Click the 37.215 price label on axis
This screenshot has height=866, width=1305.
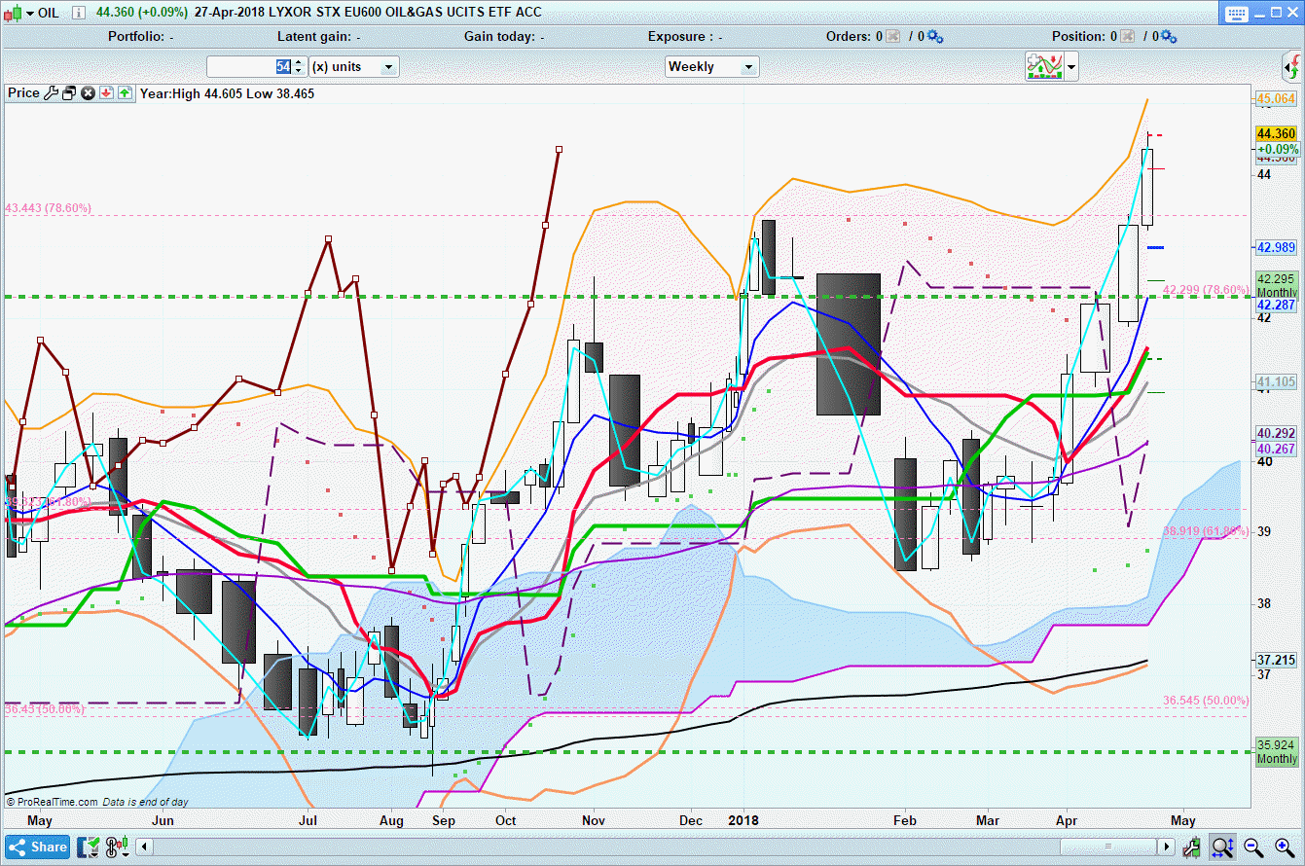(x=1276, y=660)
